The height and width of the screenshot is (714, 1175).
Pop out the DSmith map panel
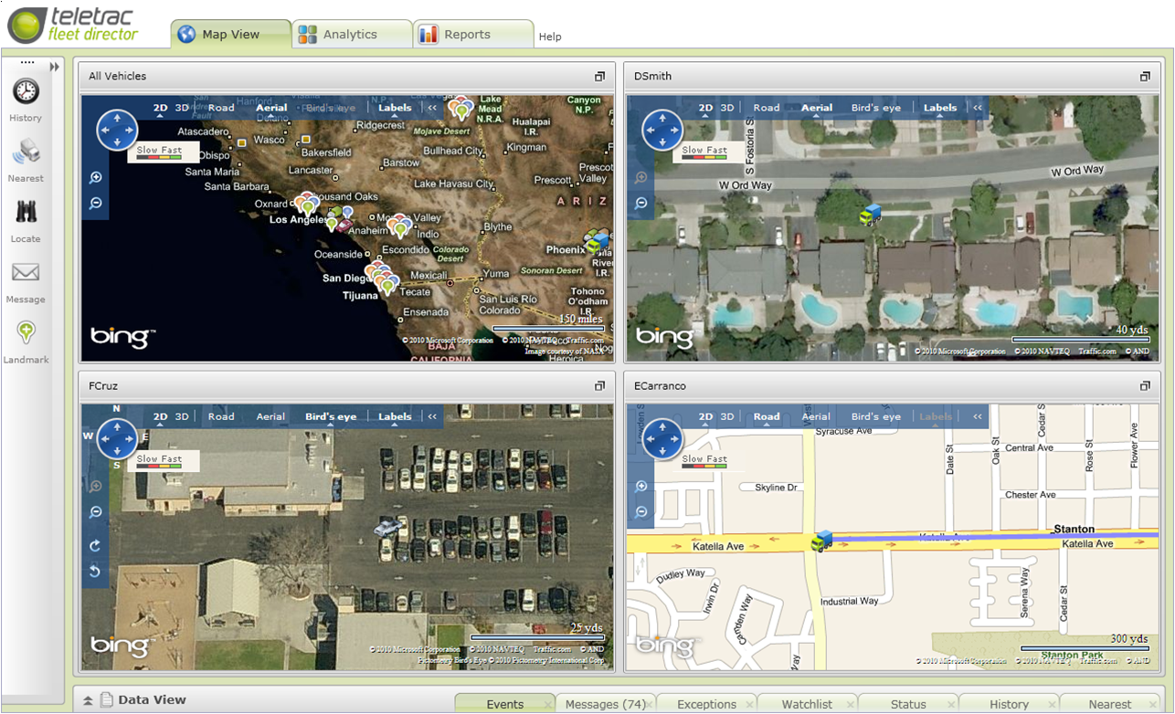[1145, 77]
